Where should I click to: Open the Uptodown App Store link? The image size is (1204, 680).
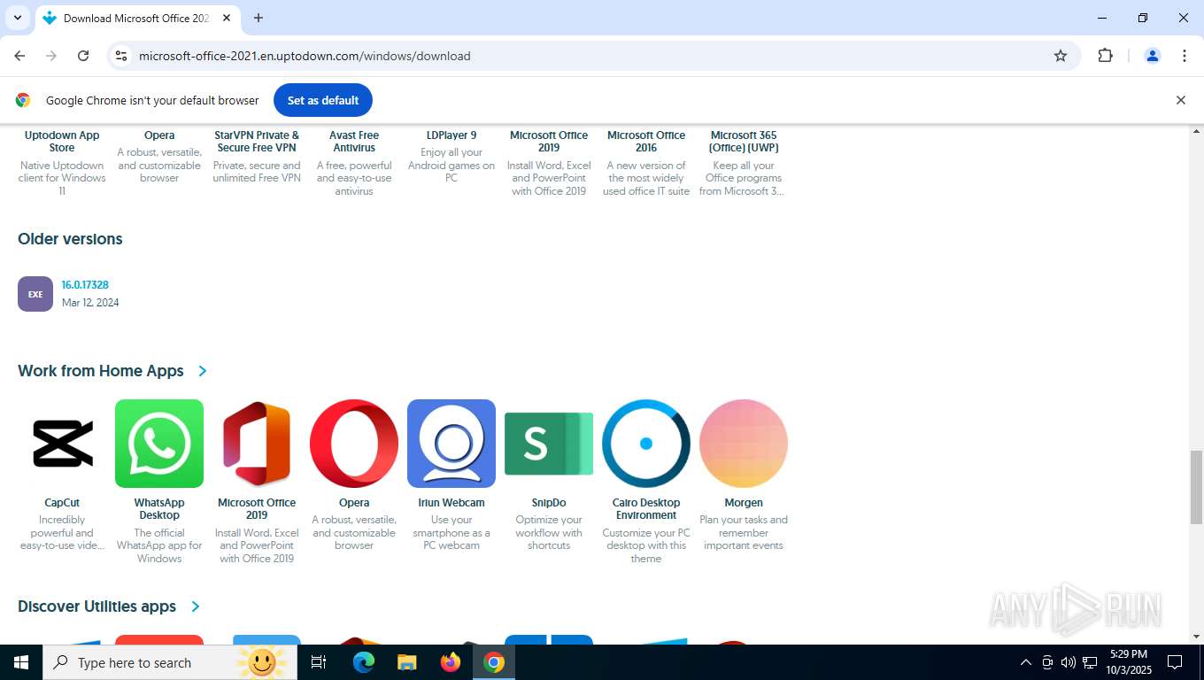pos(62,142)
